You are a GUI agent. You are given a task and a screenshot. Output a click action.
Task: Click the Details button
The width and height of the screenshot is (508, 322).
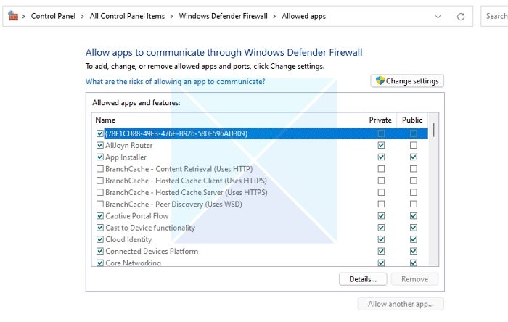pos(362,279)
